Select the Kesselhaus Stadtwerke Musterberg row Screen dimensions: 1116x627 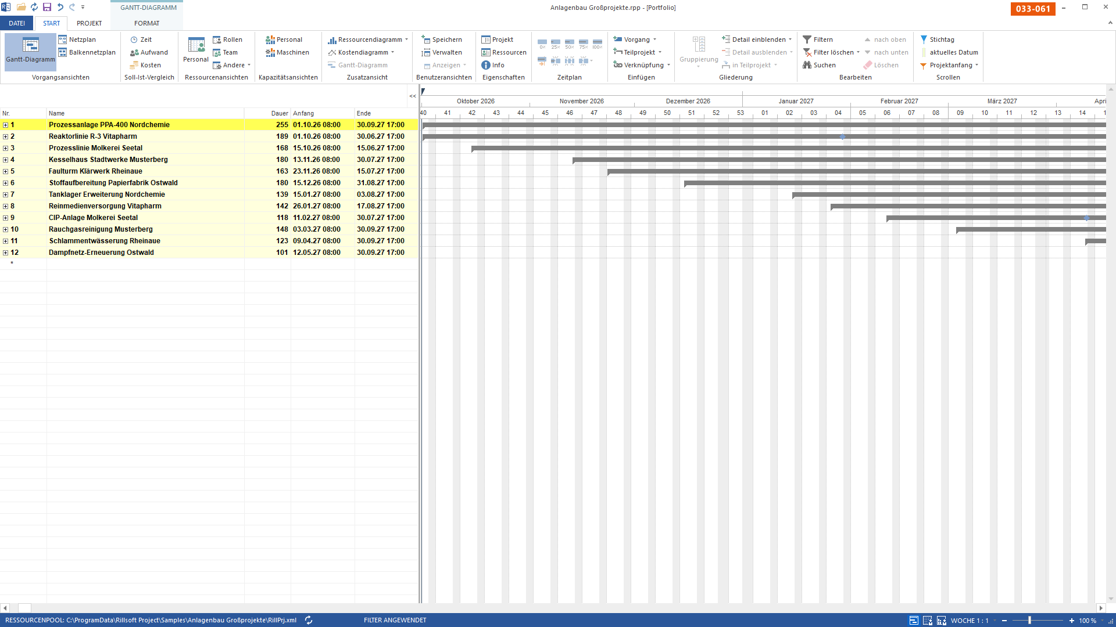209,160
